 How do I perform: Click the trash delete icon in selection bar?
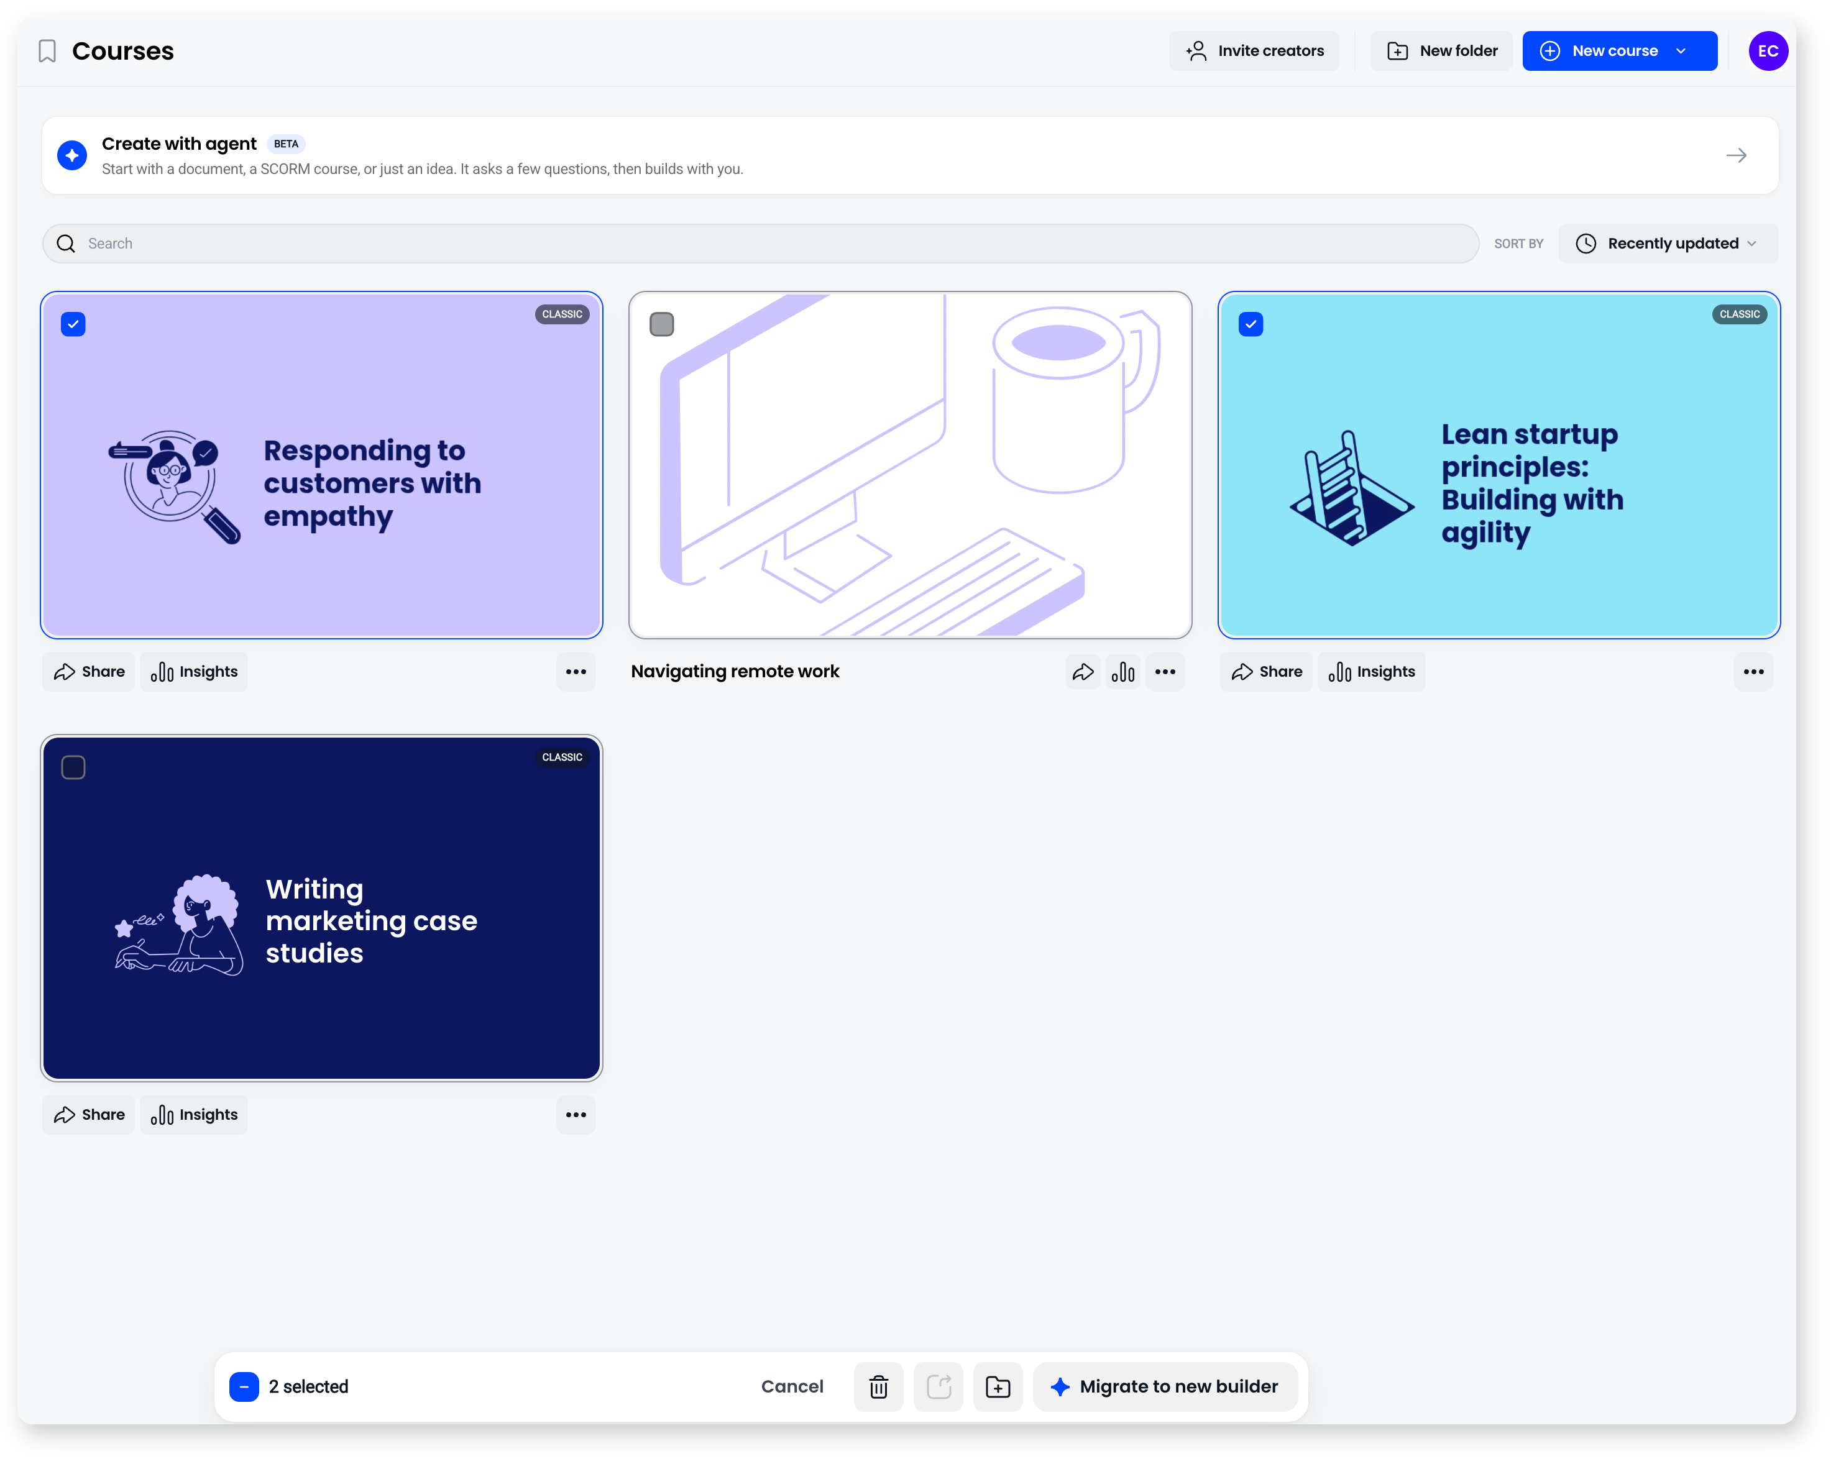[879, 1386]
